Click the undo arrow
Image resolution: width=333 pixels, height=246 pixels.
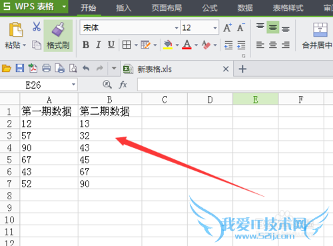click(x=86, y=69)
